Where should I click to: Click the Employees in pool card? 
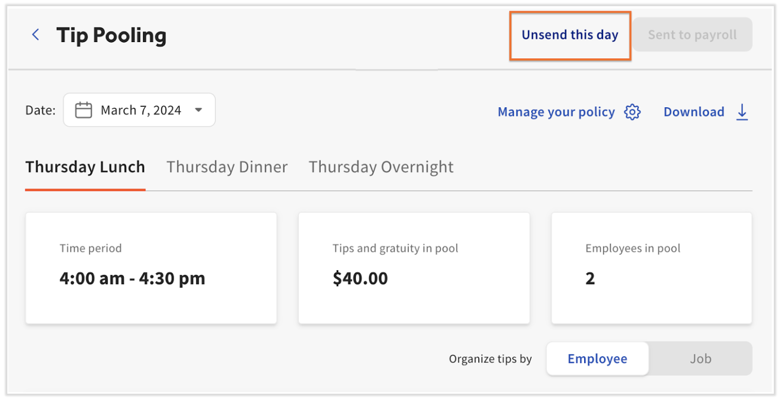[x=651, y=268]
